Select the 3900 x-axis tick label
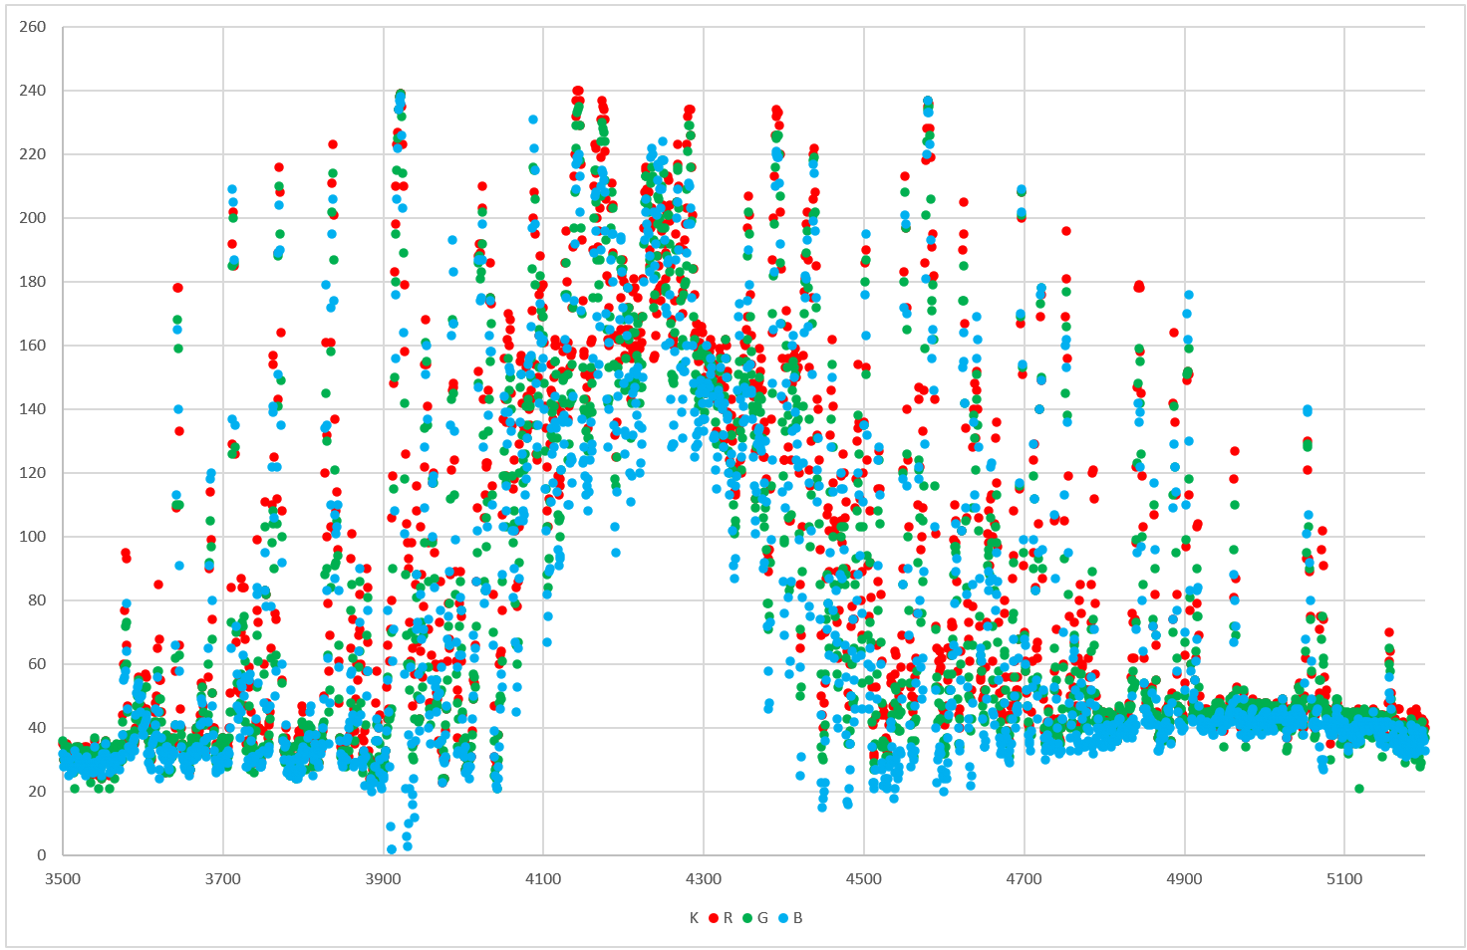Screen dimensions: 1467x950 (384, 878)
